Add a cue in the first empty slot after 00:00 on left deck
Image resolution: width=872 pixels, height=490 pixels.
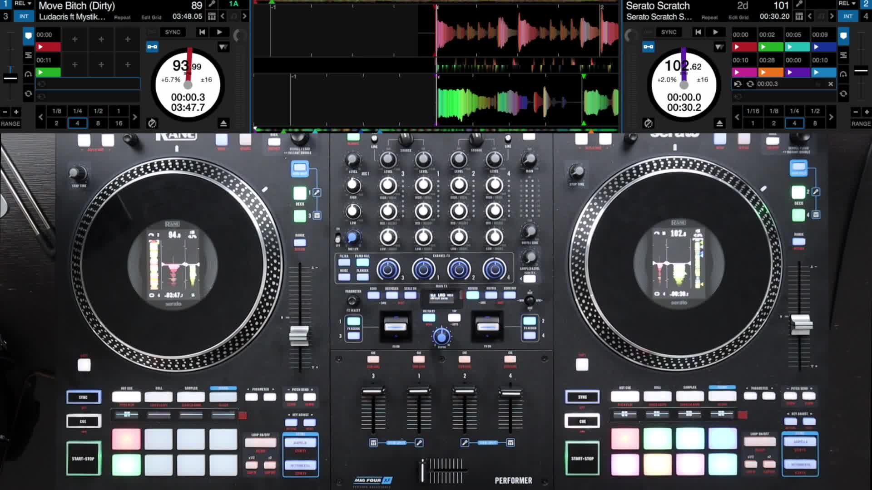coord(74,39)
